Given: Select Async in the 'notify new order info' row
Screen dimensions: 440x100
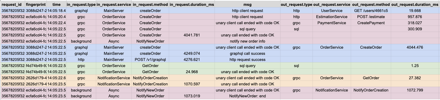Looking at the screenshot, I should [114, 41].
